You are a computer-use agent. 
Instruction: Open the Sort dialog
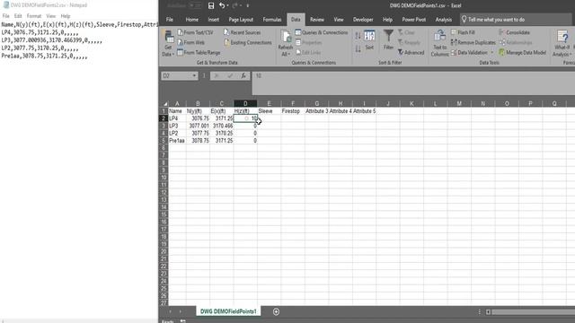(x=369, y=40)
